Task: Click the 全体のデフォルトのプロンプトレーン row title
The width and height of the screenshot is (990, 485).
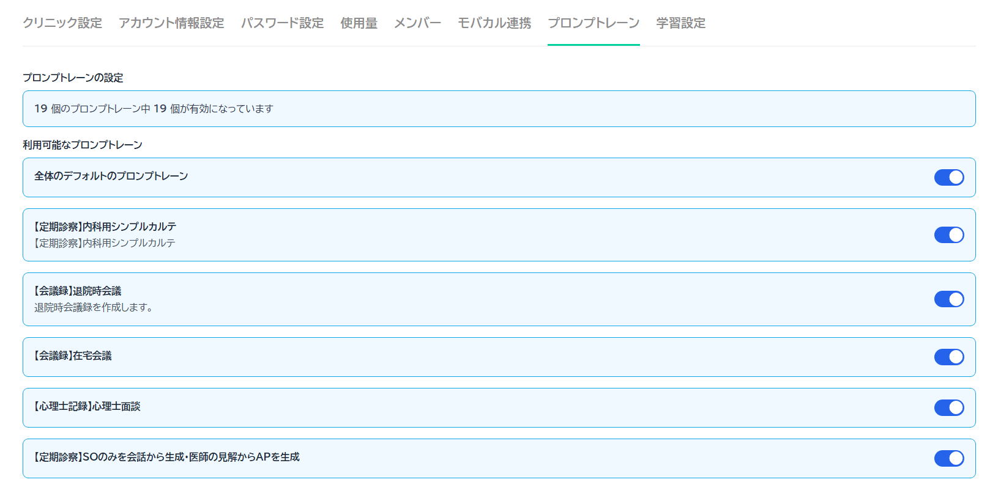Action: point(111,176)
